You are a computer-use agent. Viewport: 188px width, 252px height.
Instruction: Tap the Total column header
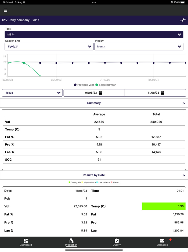click(156, 114)
